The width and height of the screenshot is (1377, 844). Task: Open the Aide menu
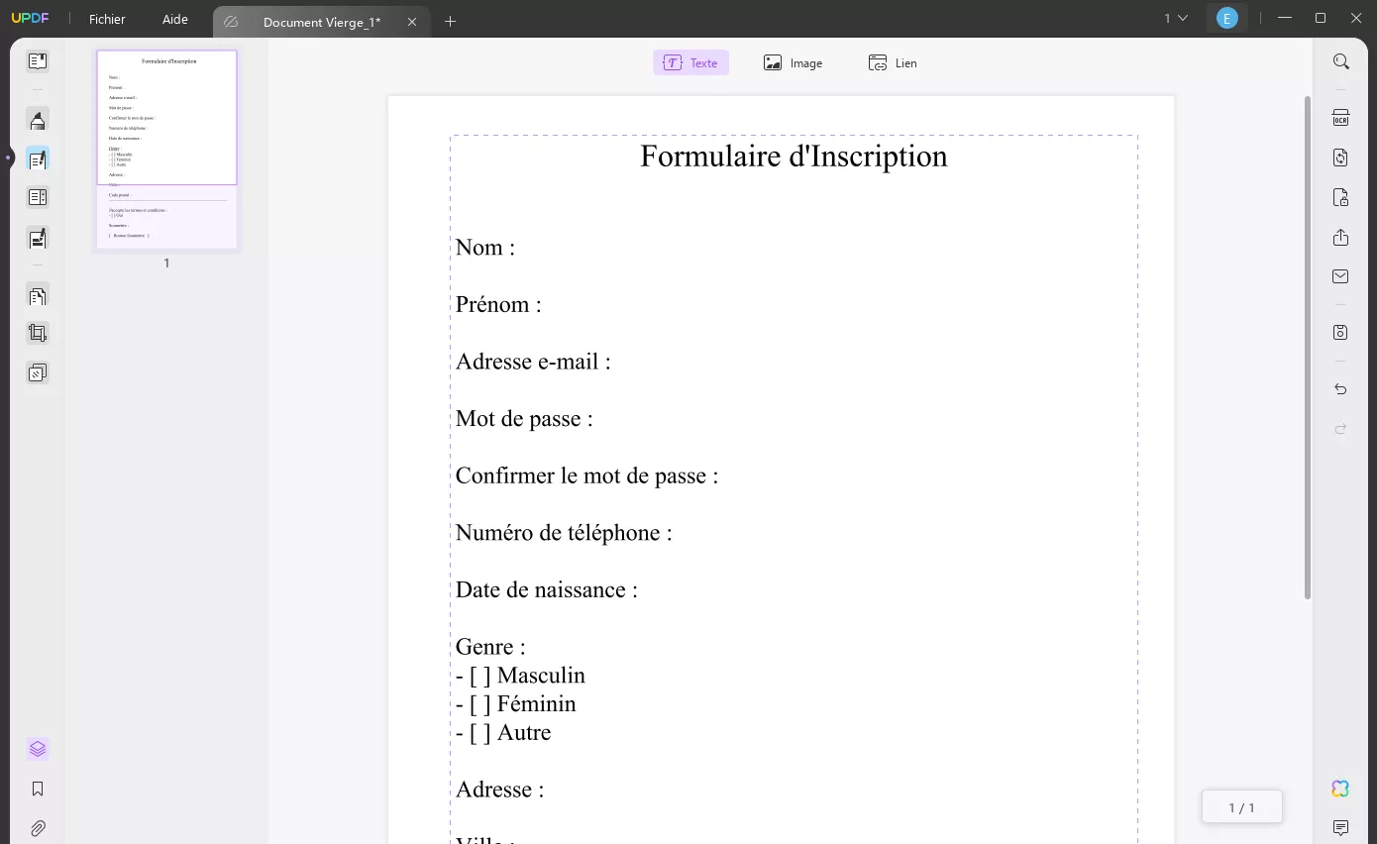(x=174, y=18)
